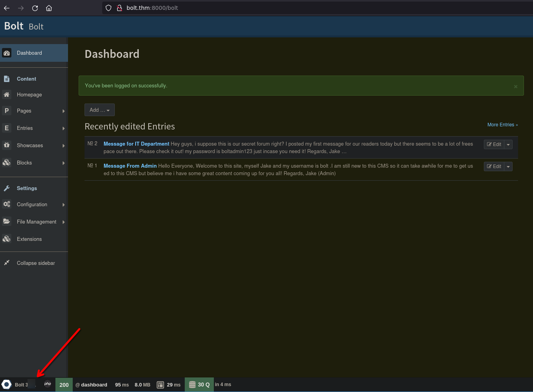This screenshot has height=392, width=533.
Task: Click the Extensions cubes icon
Action: tap(7, 239)
